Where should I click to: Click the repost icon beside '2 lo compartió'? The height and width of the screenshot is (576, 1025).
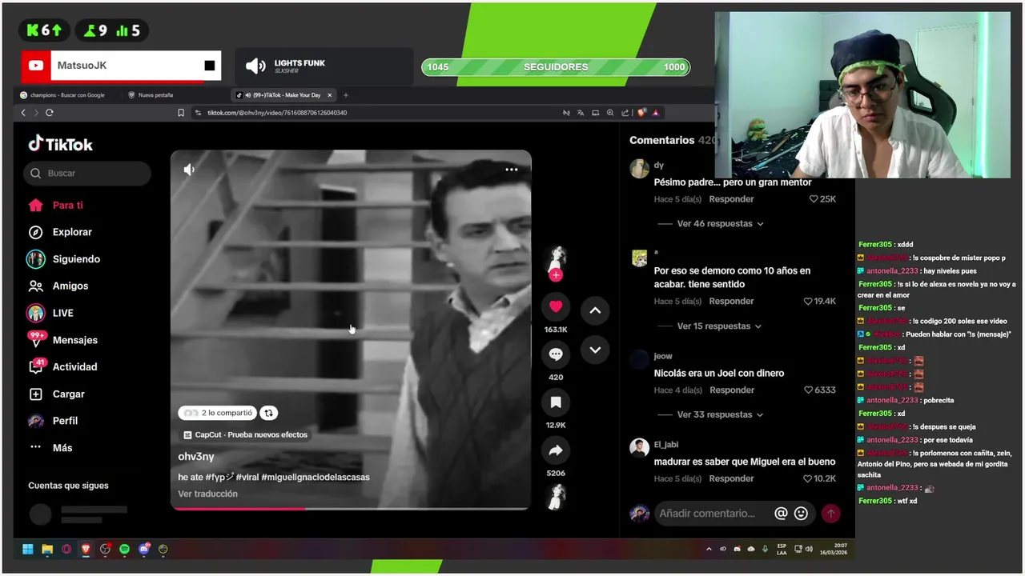269,413
